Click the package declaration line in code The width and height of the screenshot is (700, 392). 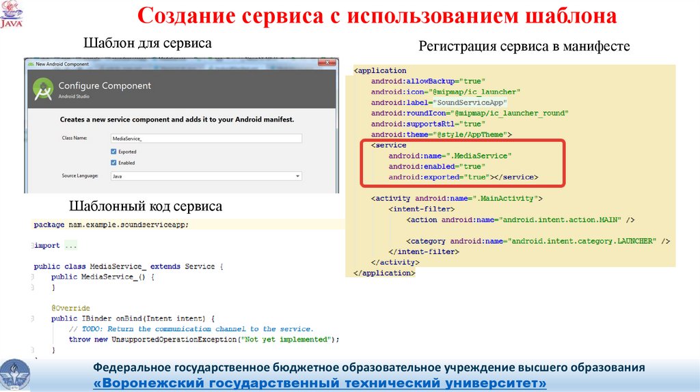111,224
